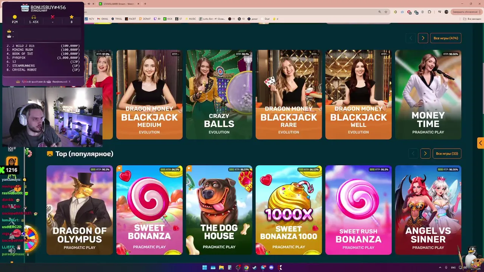Go to next Top games with right arrow
Viewport: 484px width, 272px height.
[x=425, y=154]
